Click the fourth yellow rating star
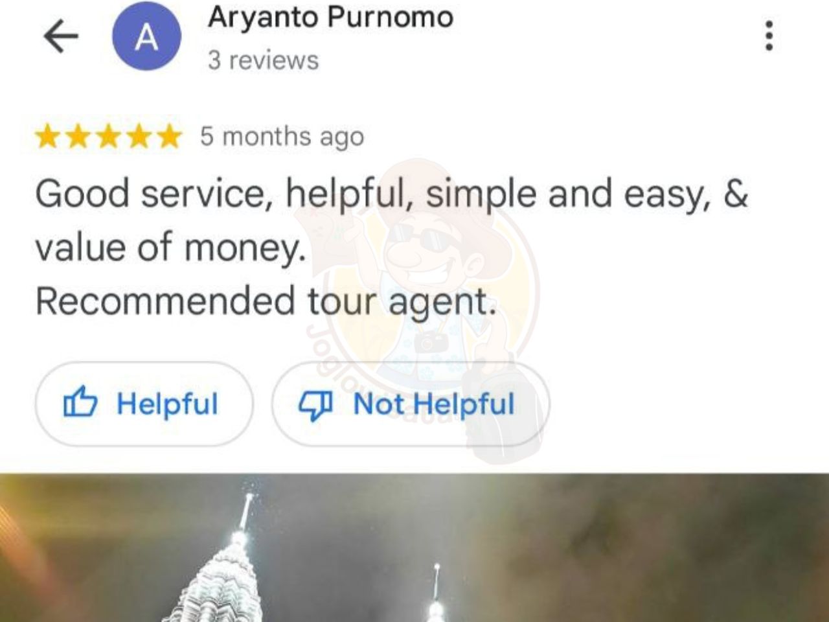This screenshot has width=829, height=622. point(139,137)
